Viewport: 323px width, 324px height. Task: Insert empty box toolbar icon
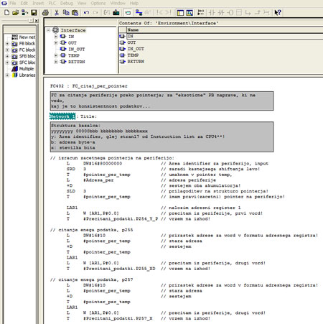coord(239,12)
